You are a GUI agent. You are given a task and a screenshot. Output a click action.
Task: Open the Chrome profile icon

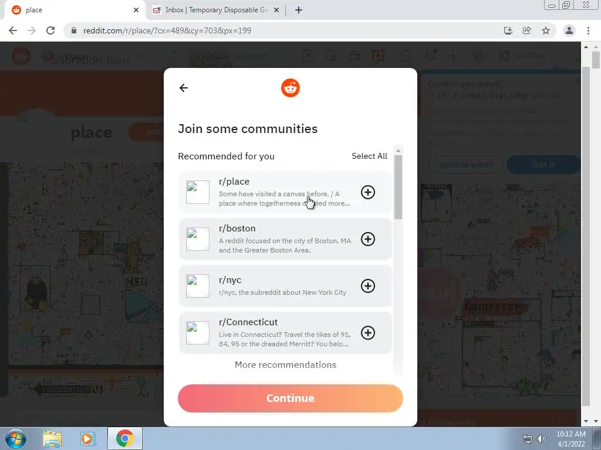(x=569, y=30)
